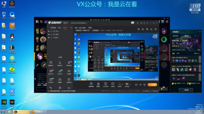Toggle preview eye icon in bottom toolbar
204x114 pixels.
pos(141,85)
